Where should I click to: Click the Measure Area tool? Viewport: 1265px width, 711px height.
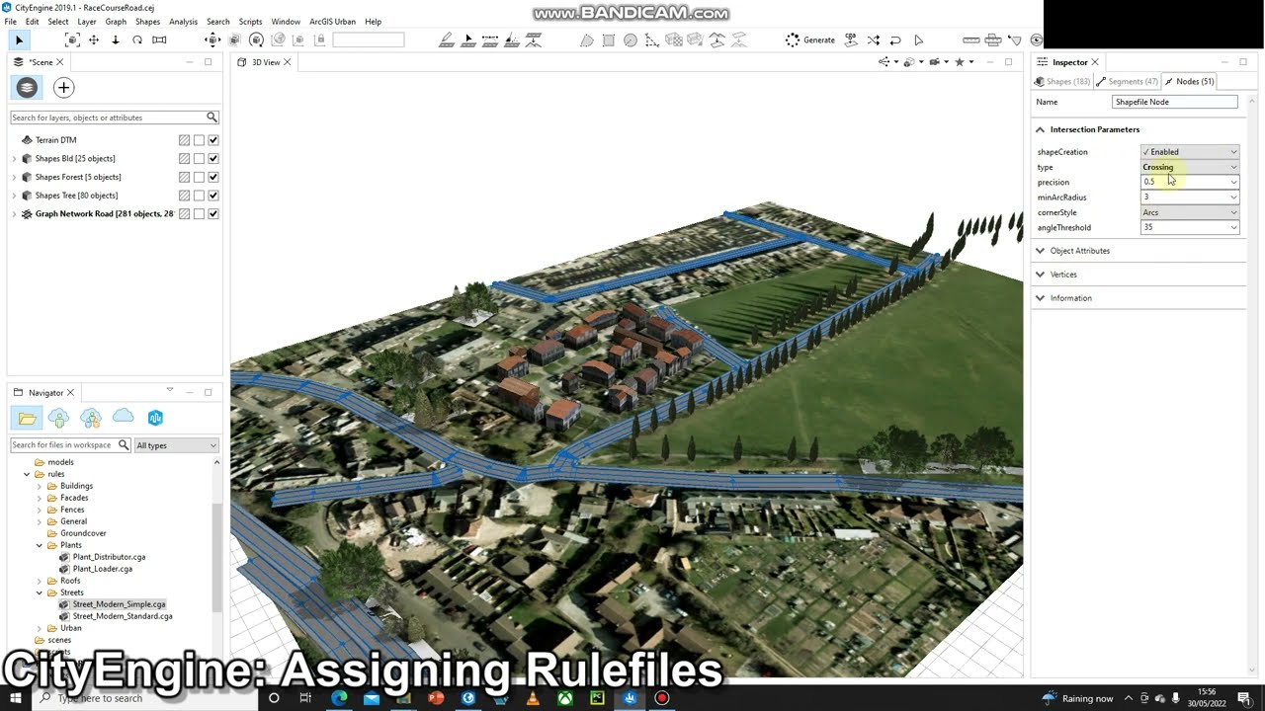(993, 40)
